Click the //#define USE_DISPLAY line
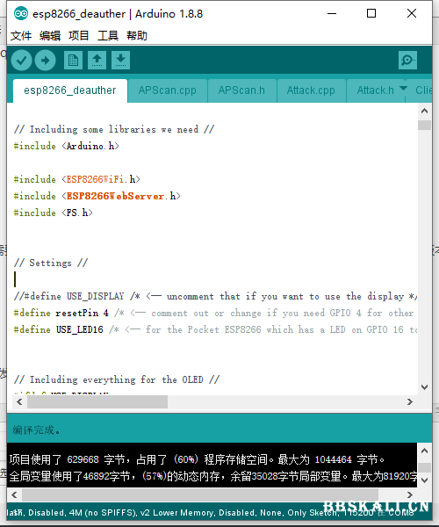This screenshot has height=527, width=439. [x=215, y=297]
